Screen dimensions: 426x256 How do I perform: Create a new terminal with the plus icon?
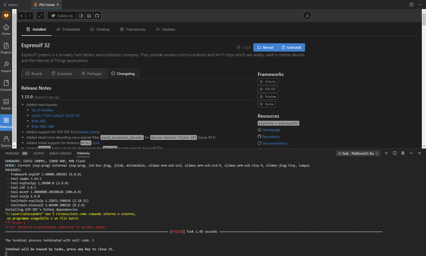386,153
